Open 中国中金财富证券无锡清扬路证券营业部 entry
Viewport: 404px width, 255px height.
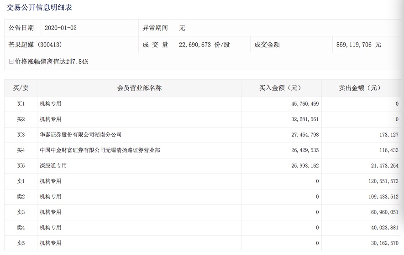point(100,150)
